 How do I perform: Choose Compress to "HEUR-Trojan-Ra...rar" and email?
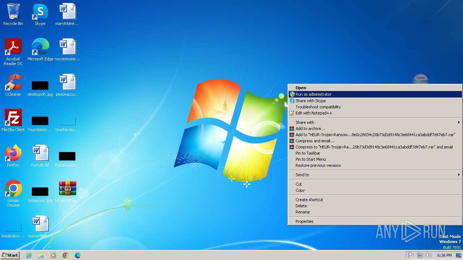click(375, 147)
